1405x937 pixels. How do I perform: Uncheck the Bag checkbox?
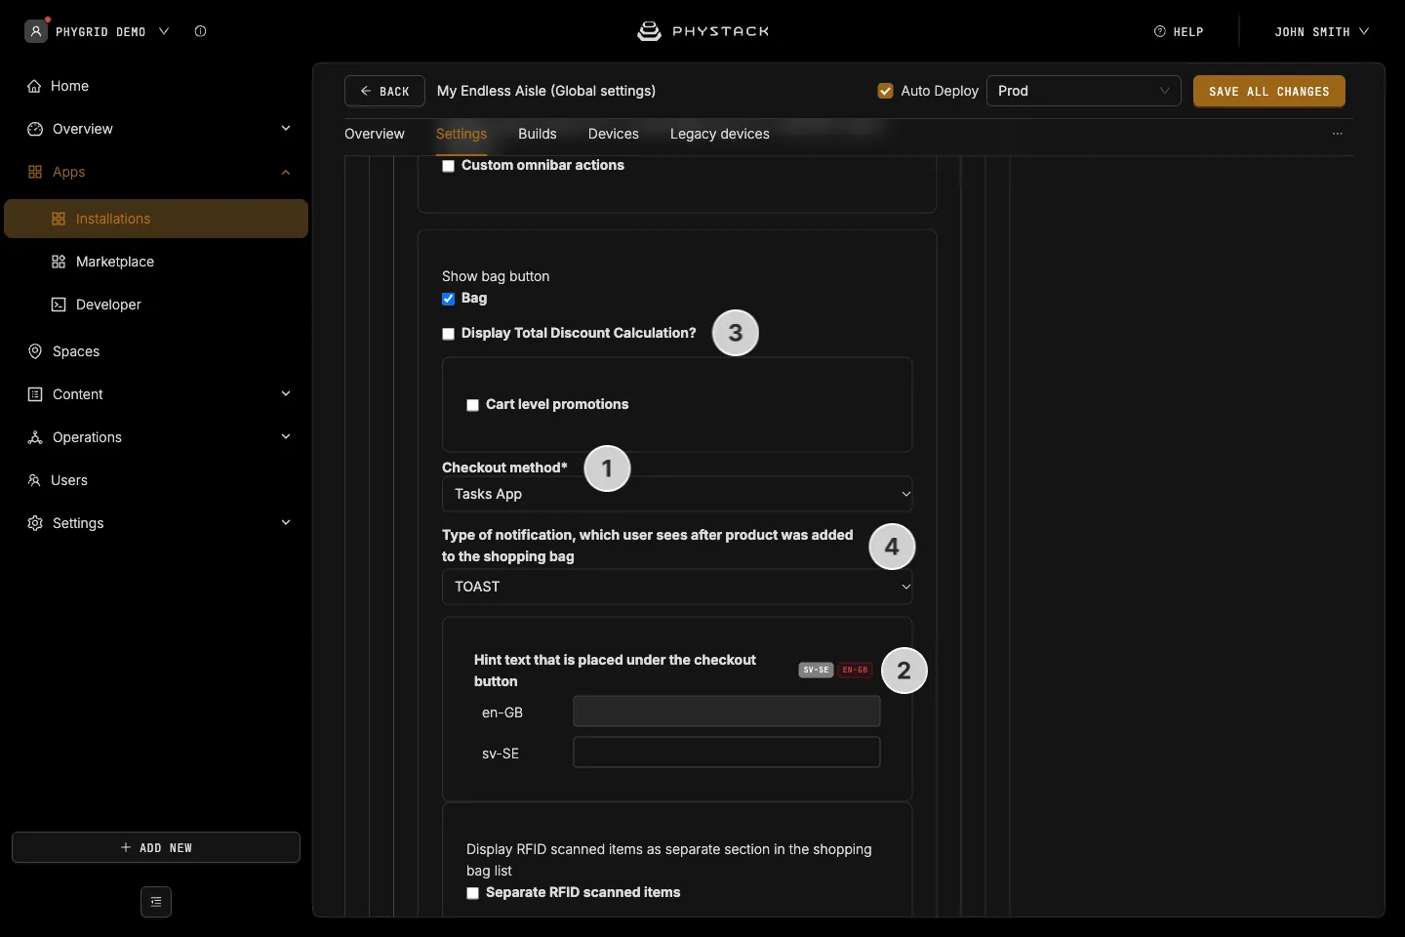[449, 299]
